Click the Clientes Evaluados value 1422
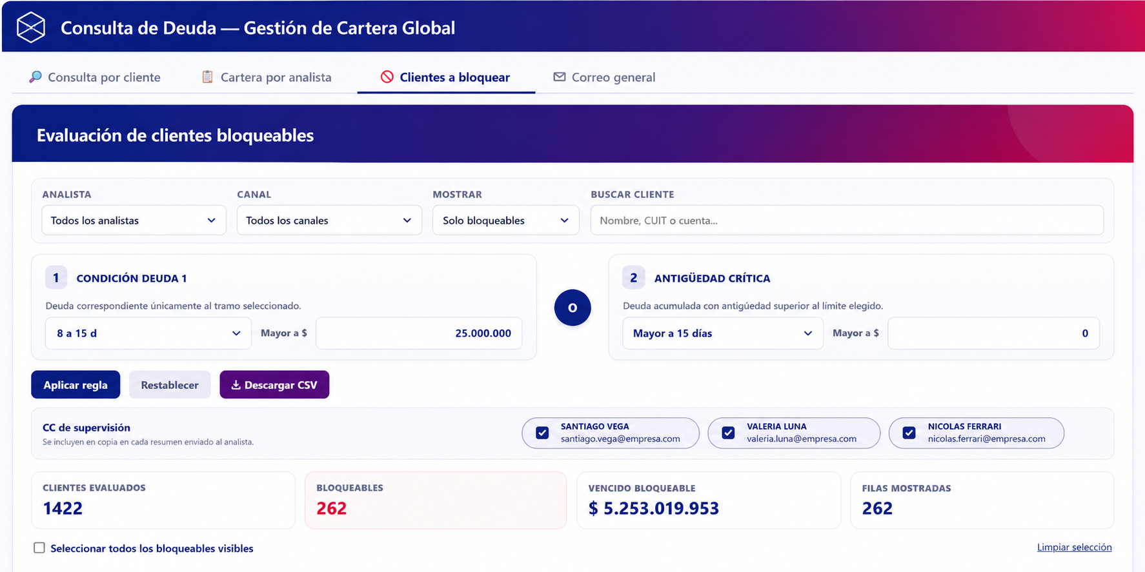 pyautogui.click(x=63, y=509)
